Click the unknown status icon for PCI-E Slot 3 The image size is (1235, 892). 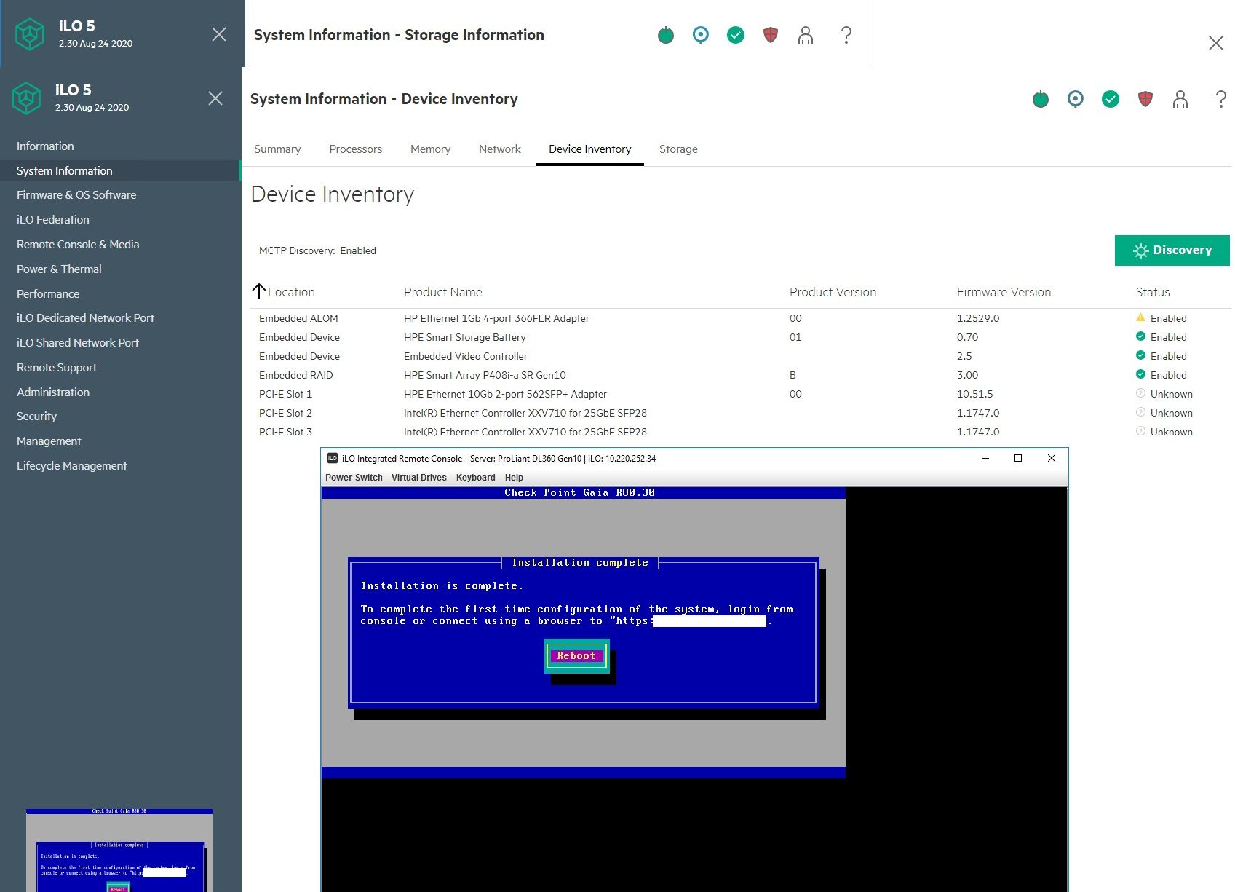(1140, 431)
